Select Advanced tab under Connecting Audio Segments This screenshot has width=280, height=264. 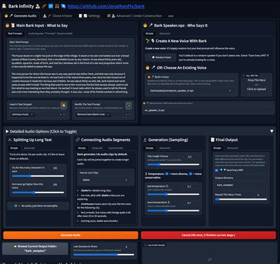(97, 148)
